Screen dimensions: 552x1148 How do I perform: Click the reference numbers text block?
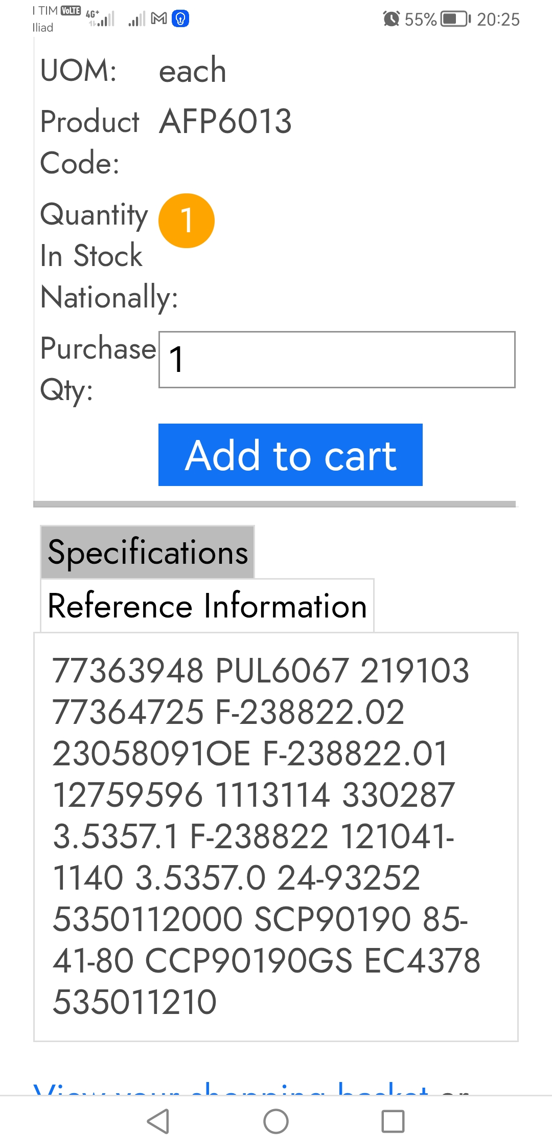pyautogui.click(x=266, y=836)
